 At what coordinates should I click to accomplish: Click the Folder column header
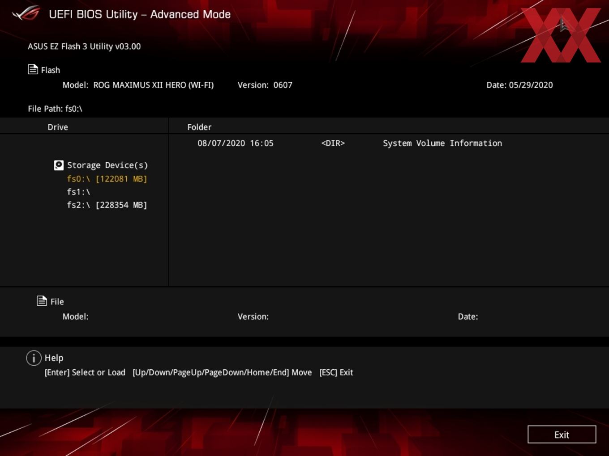pyautogui.click(x=199, y=127)
